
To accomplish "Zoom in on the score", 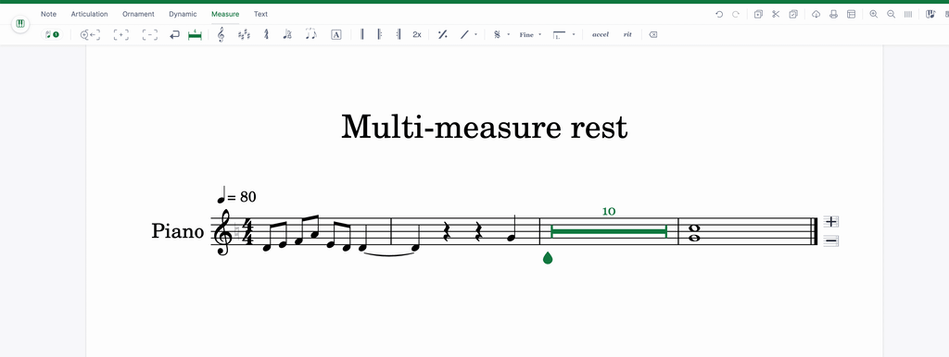I will (873, 14).
